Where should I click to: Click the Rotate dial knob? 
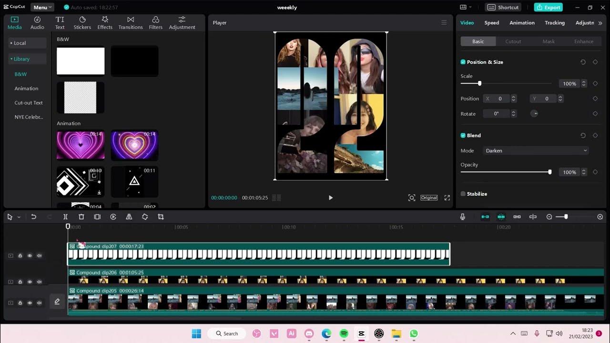pyautogui.click(x=534, y=113)
